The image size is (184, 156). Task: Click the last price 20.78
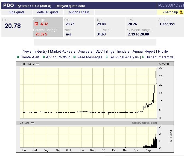[x=13, y=26]
